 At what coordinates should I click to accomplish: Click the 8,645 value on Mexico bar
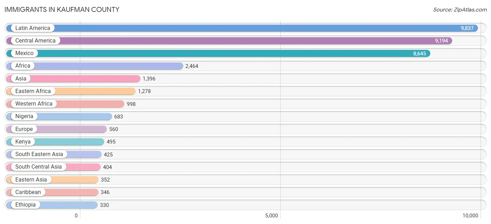point(420,54)
